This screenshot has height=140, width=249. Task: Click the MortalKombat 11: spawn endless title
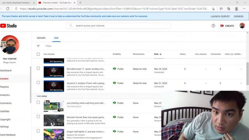[86, 69]
